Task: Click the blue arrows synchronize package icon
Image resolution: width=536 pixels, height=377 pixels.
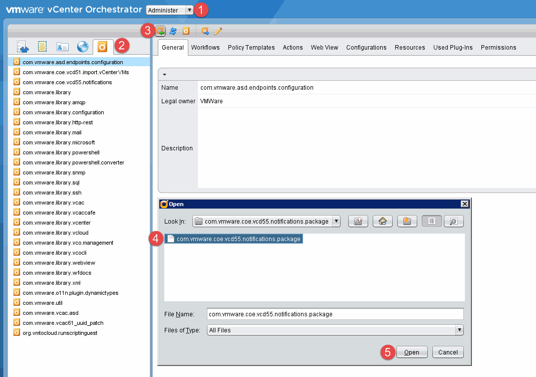Action: [x=173, y=31]
